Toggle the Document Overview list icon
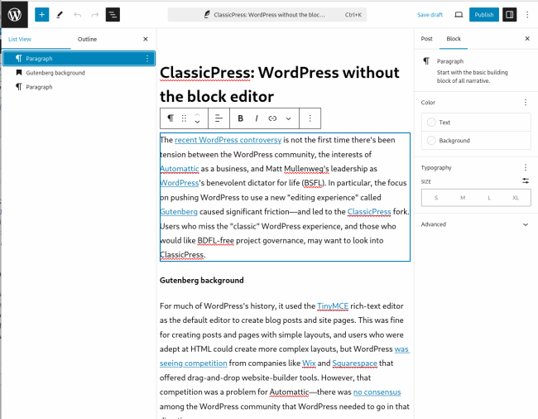 pos(113,15)
